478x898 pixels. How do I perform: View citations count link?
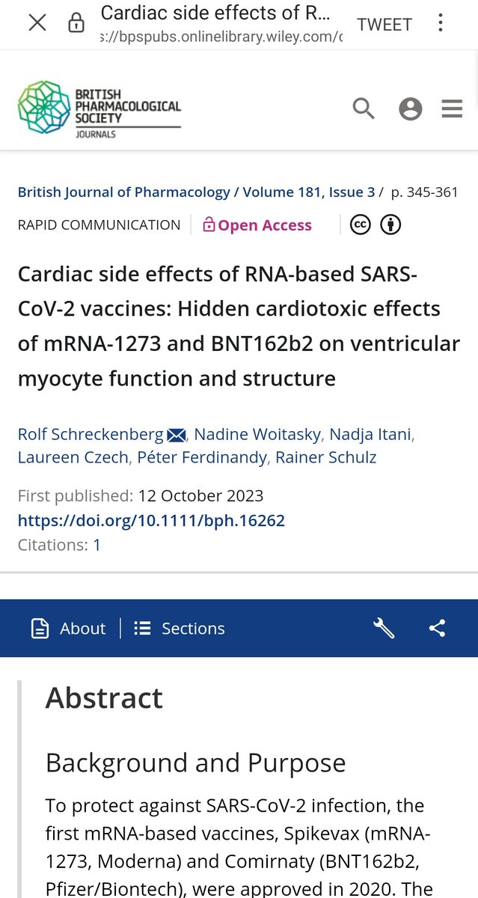click(96, 545)
